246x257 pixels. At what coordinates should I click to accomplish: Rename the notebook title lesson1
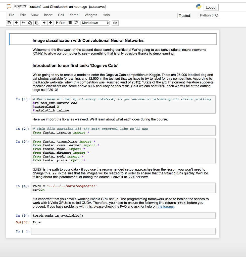point(35,7)
